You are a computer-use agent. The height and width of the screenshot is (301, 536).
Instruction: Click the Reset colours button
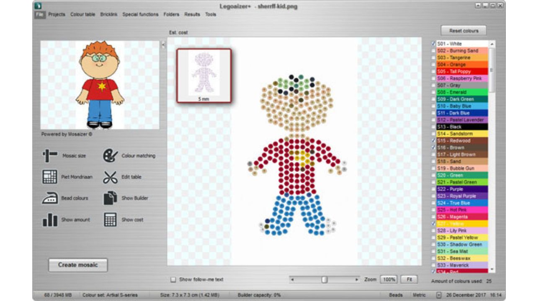[x=464, y=31]
